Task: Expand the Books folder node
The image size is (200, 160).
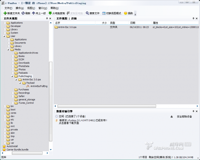Action: click(12, 56)
